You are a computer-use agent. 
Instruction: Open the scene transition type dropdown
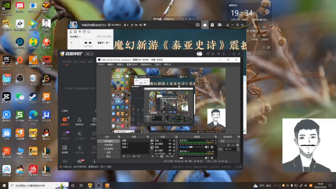(x=229, y=141)
